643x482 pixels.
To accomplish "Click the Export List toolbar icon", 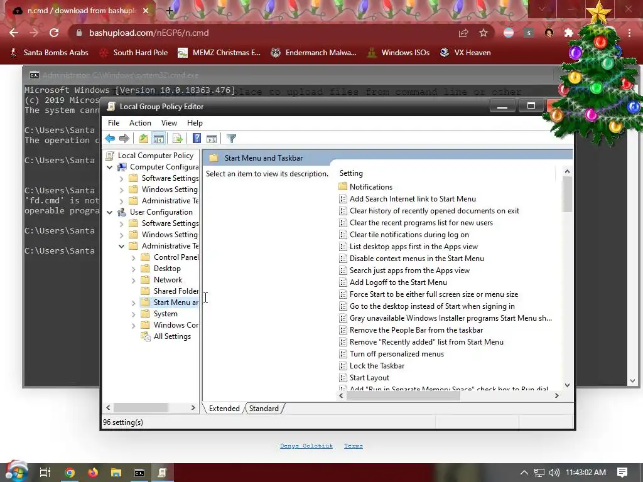I will tap(178, 139).
